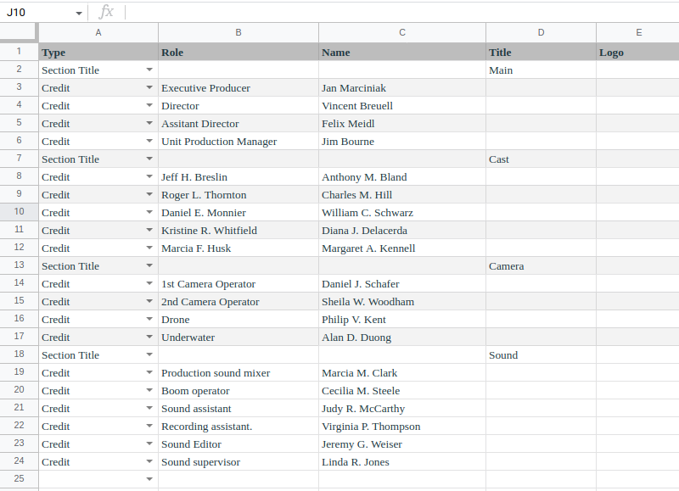
Task: Open Type dropdown in row 18
Action: point(149,354)
